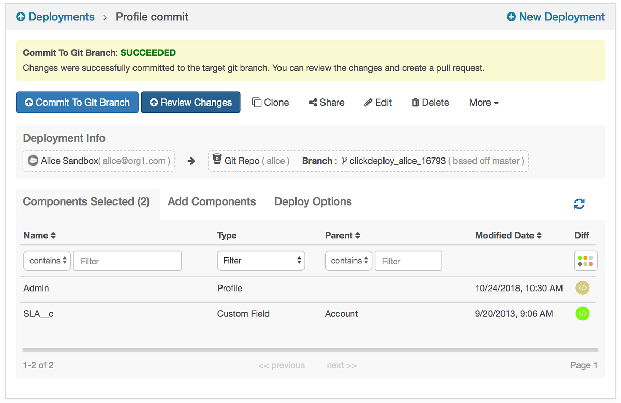Start a New Deployment
This screenshot has width=621, height=403.
point(555,17)
